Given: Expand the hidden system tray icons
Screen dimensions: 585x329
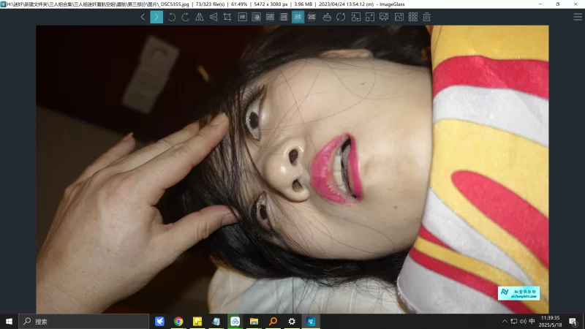Looking at the screenshot, I should [505, 322].
